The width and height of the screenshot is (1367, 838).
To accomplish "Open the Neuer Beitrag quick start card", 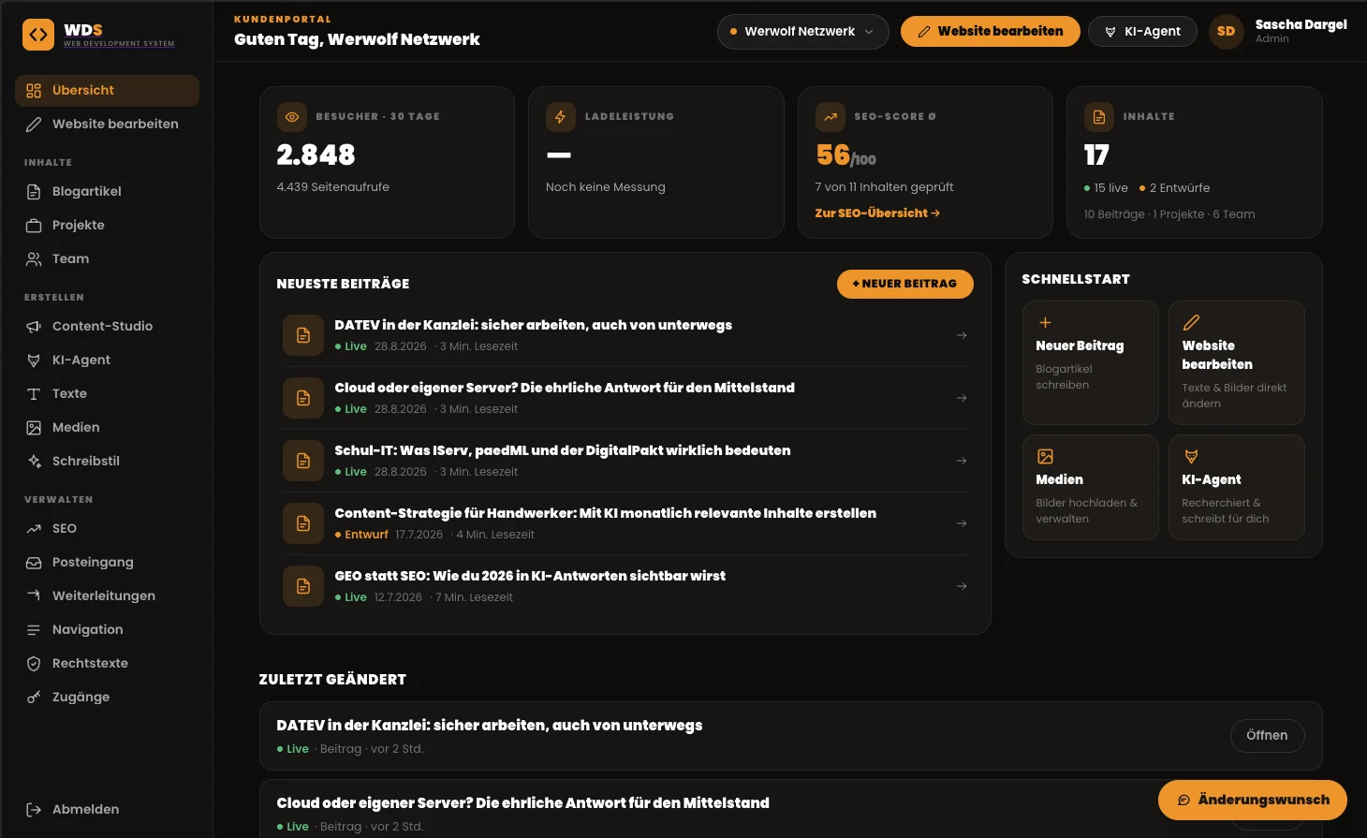I will 1091,362.
